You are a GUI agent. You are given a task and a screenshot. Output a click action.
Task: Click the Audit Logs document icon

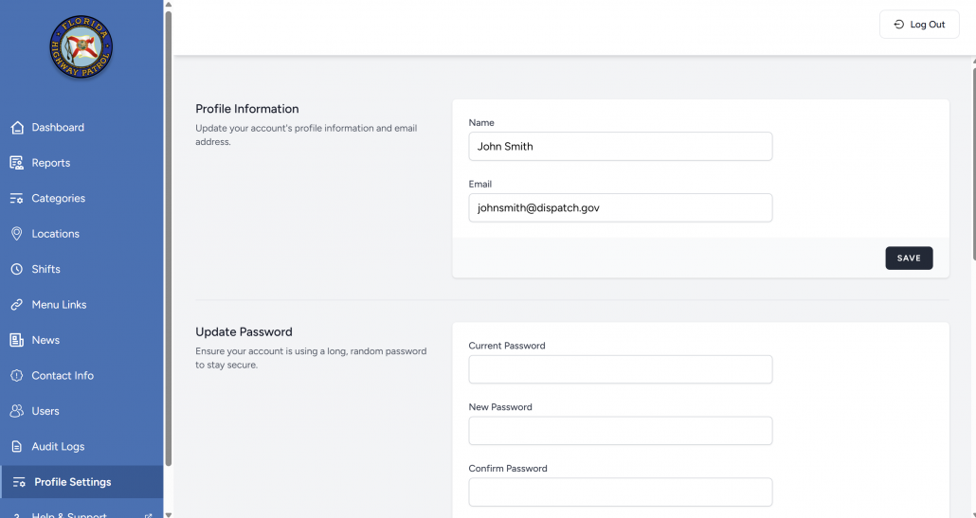[17, 447]
